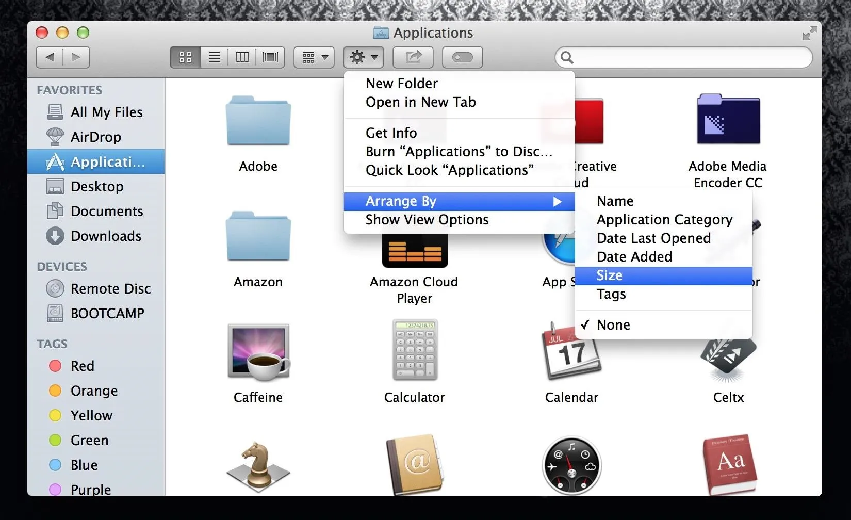Arrange by Application Category
This screenshot has height=520, width=851.
pos(663,220)
